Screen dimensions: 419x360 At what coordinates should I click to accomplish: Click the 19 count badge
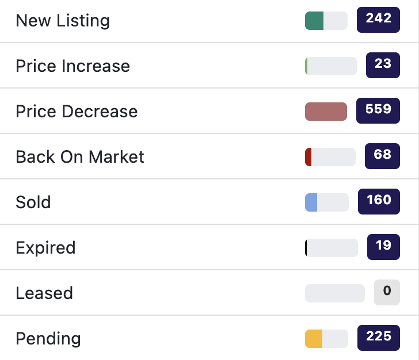pos(383,247)
